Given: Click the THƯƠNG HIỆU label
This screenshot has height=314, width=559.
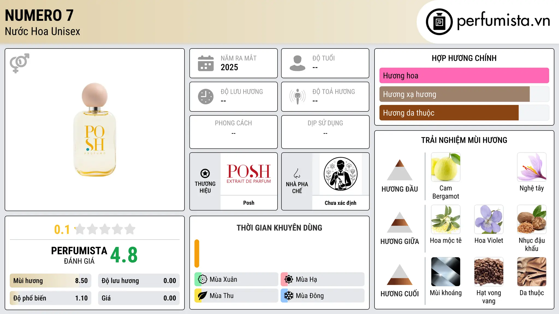Looking at the screenshot, I should pyautogui.click(x=205, y=187).
